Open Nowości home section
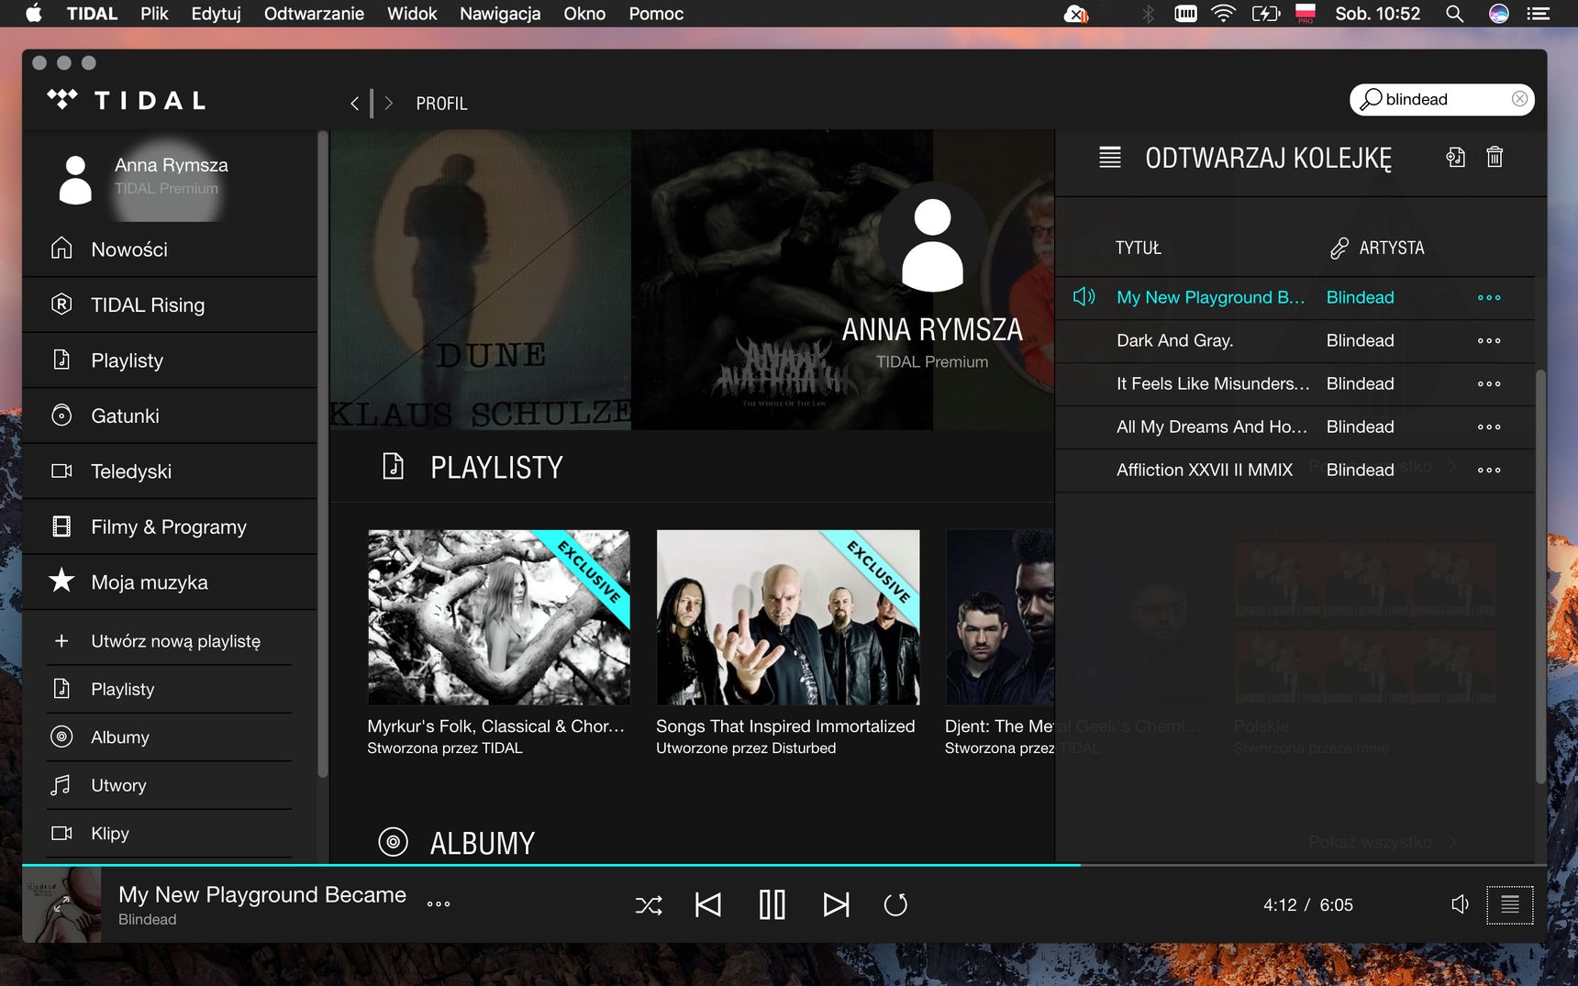The width and height of the screenshot is (1578, 986). tap(170, 249)
